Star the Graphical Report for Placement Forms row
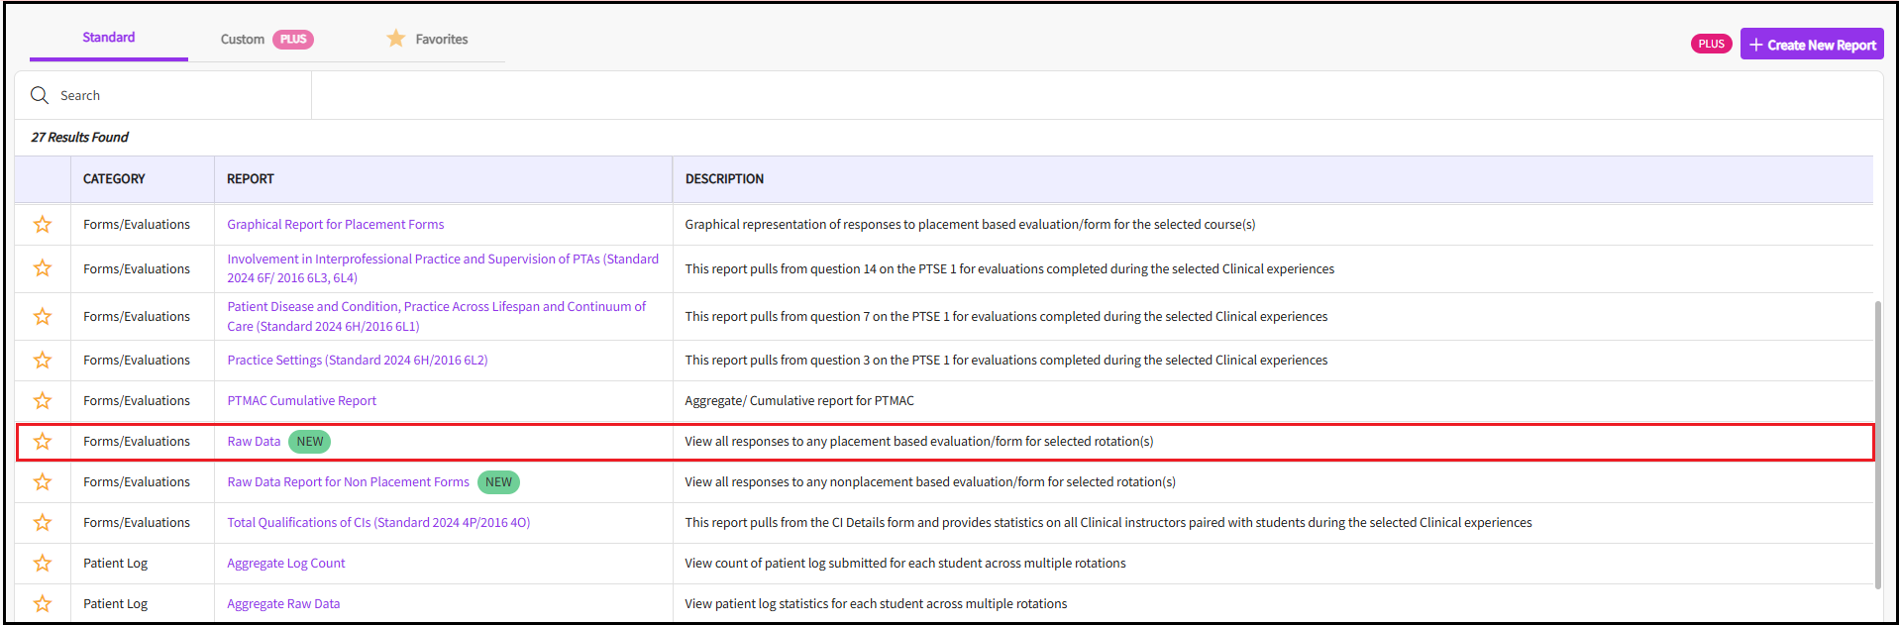The width and height of the screenshot is (1899, 625). point(43,225)
